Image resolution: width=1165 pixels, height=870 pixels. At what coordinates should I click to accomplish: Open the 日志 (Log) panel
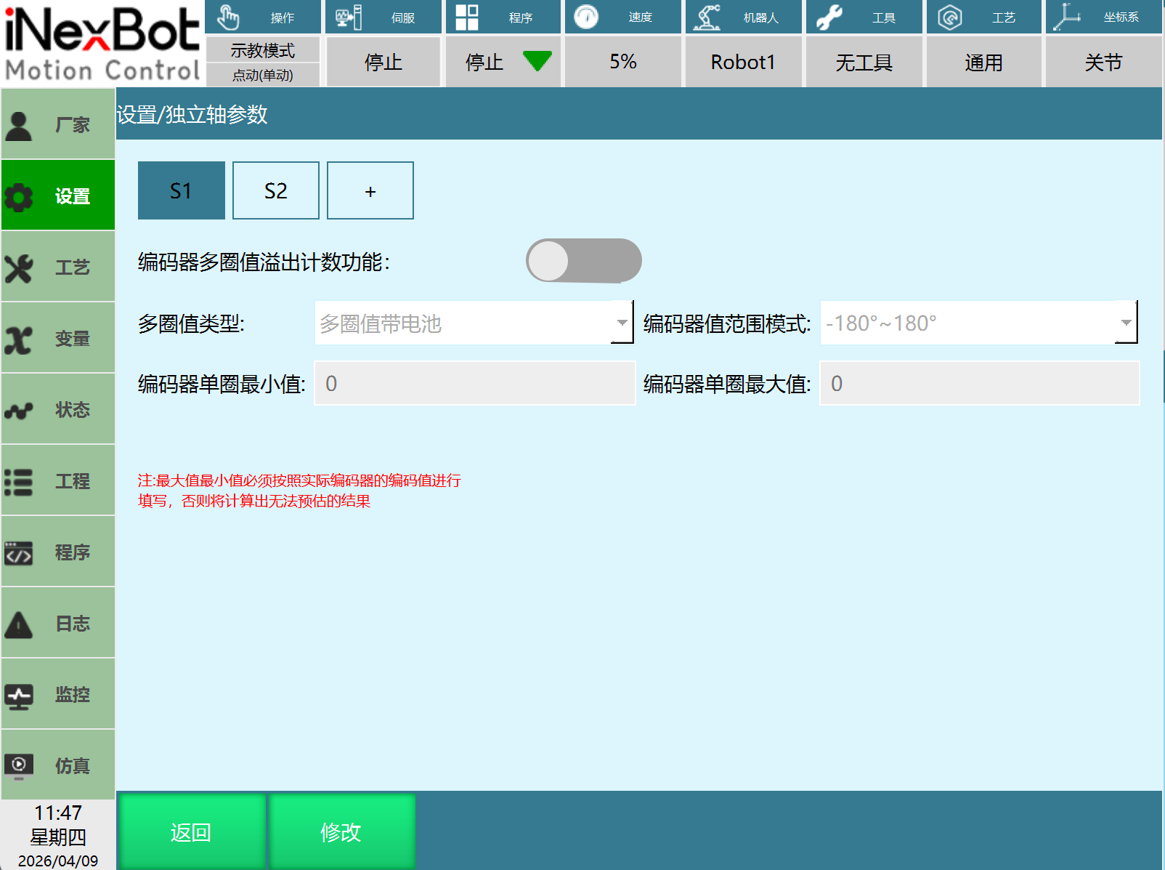pyautogui.click(x=58, y=623)
